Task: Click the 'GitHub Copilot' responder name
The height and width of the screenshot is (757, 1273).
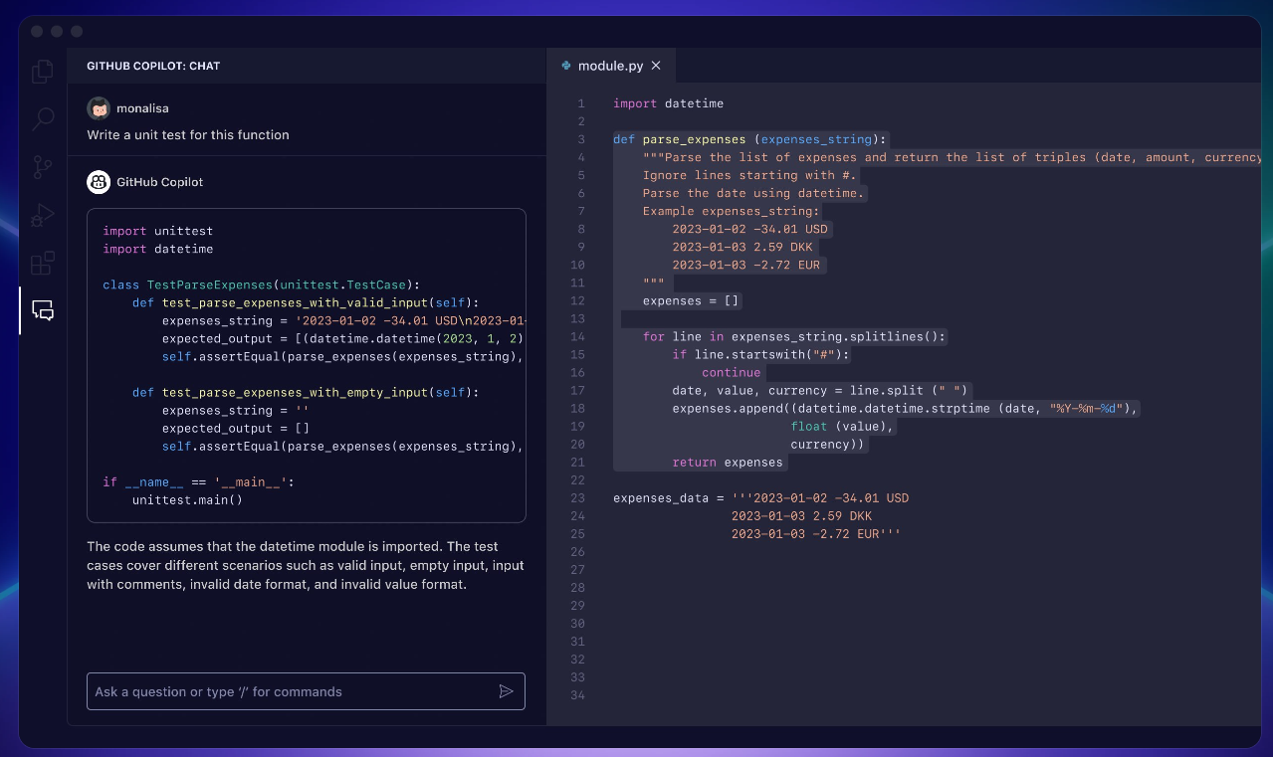Action: [x=160, y=182]
